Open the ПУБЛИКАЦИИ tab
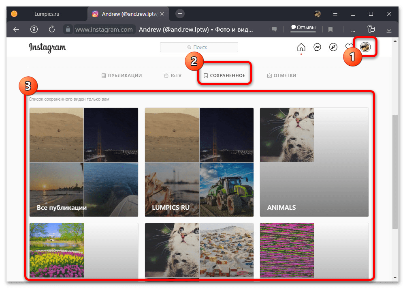 122,75
